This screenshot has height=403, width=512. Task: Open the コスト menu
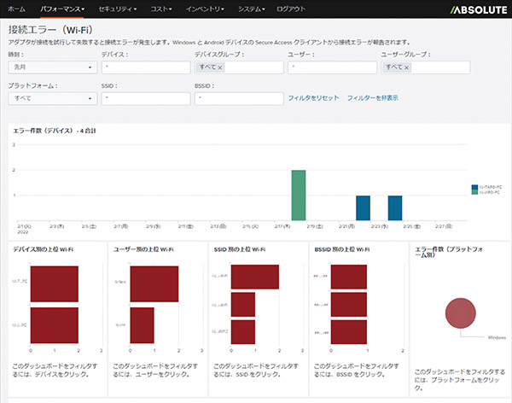point(161,8)
